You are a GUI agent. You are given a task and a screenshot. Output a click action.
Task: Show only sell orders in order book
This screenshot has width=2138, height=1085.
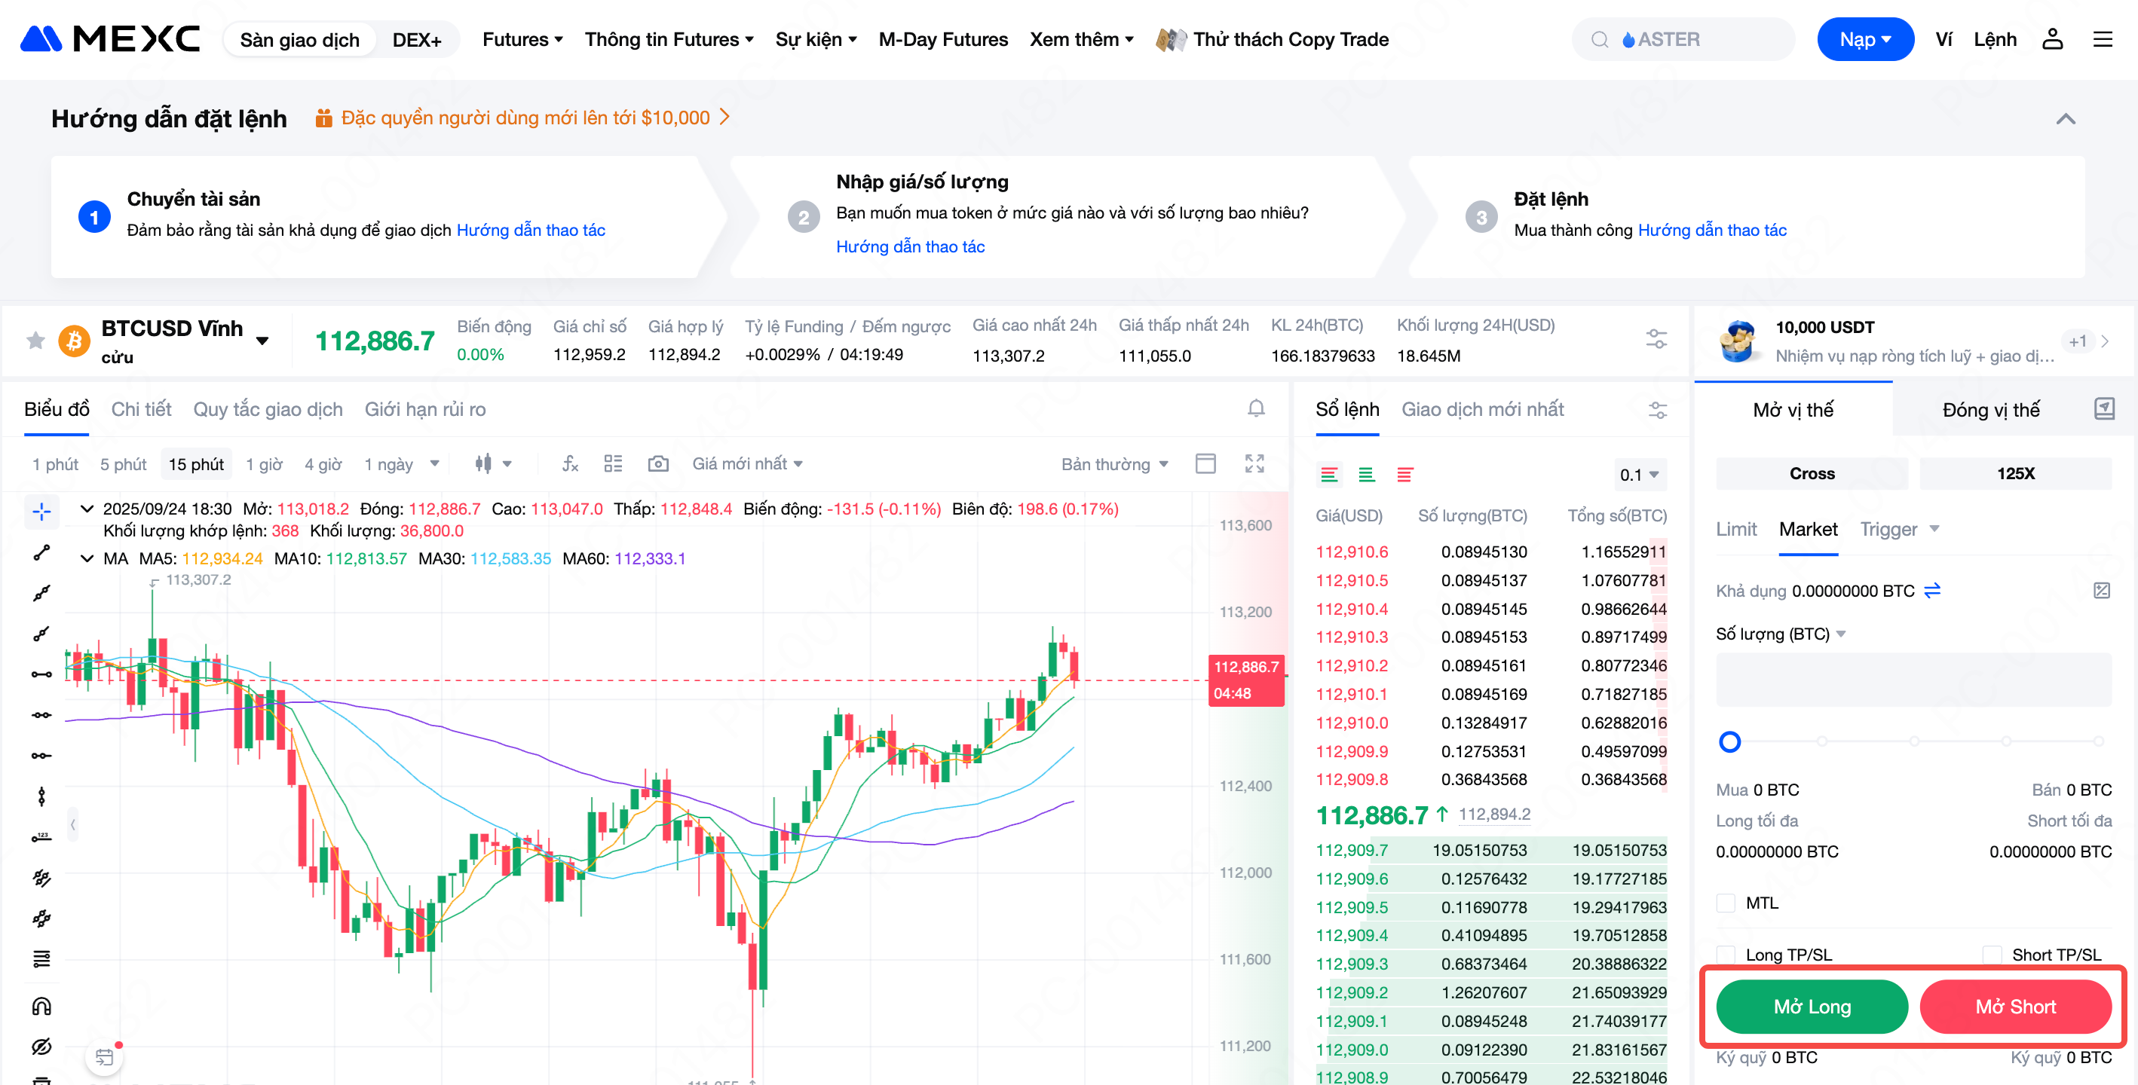1404,475
